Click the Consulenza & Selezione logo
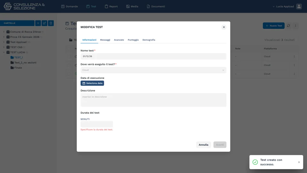 [x=24, y=6]
